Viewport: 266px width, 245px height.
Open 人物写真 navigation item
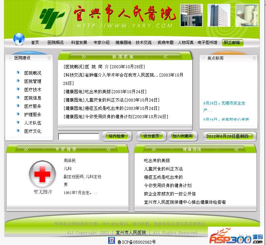click(x=186, y=43)
